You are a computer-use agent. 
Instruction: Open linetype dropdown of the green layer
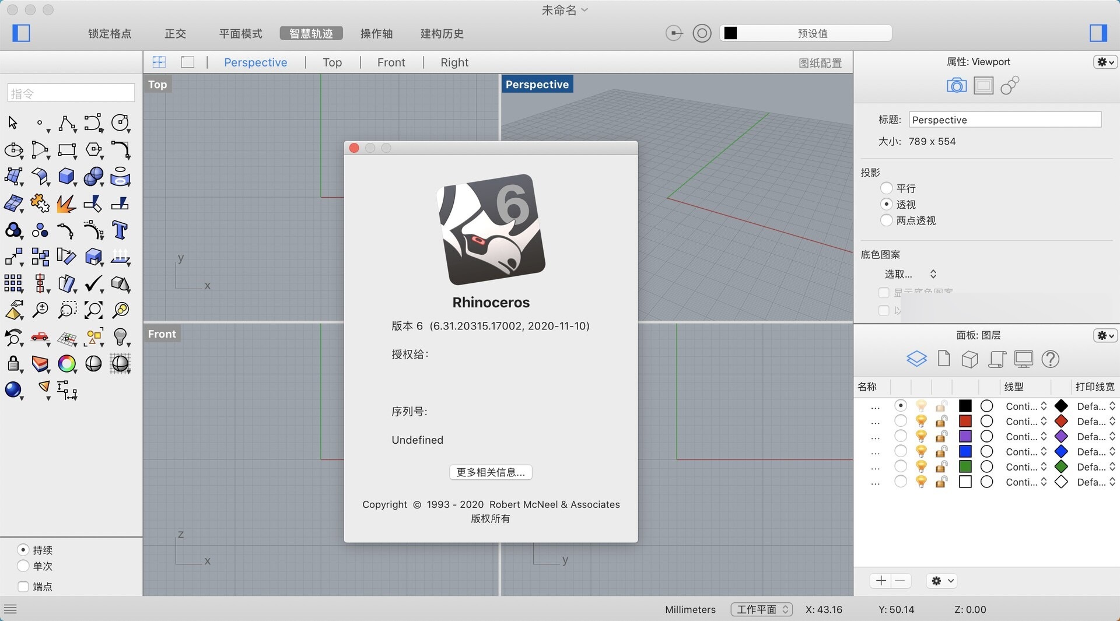coord(1027,467)
